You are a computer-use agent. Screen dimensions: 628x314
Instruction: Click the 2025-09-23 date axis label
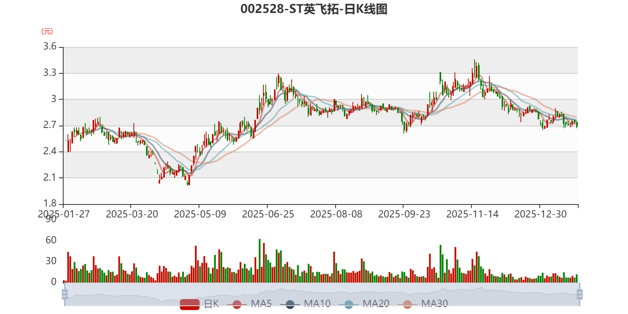click(404, 214)
